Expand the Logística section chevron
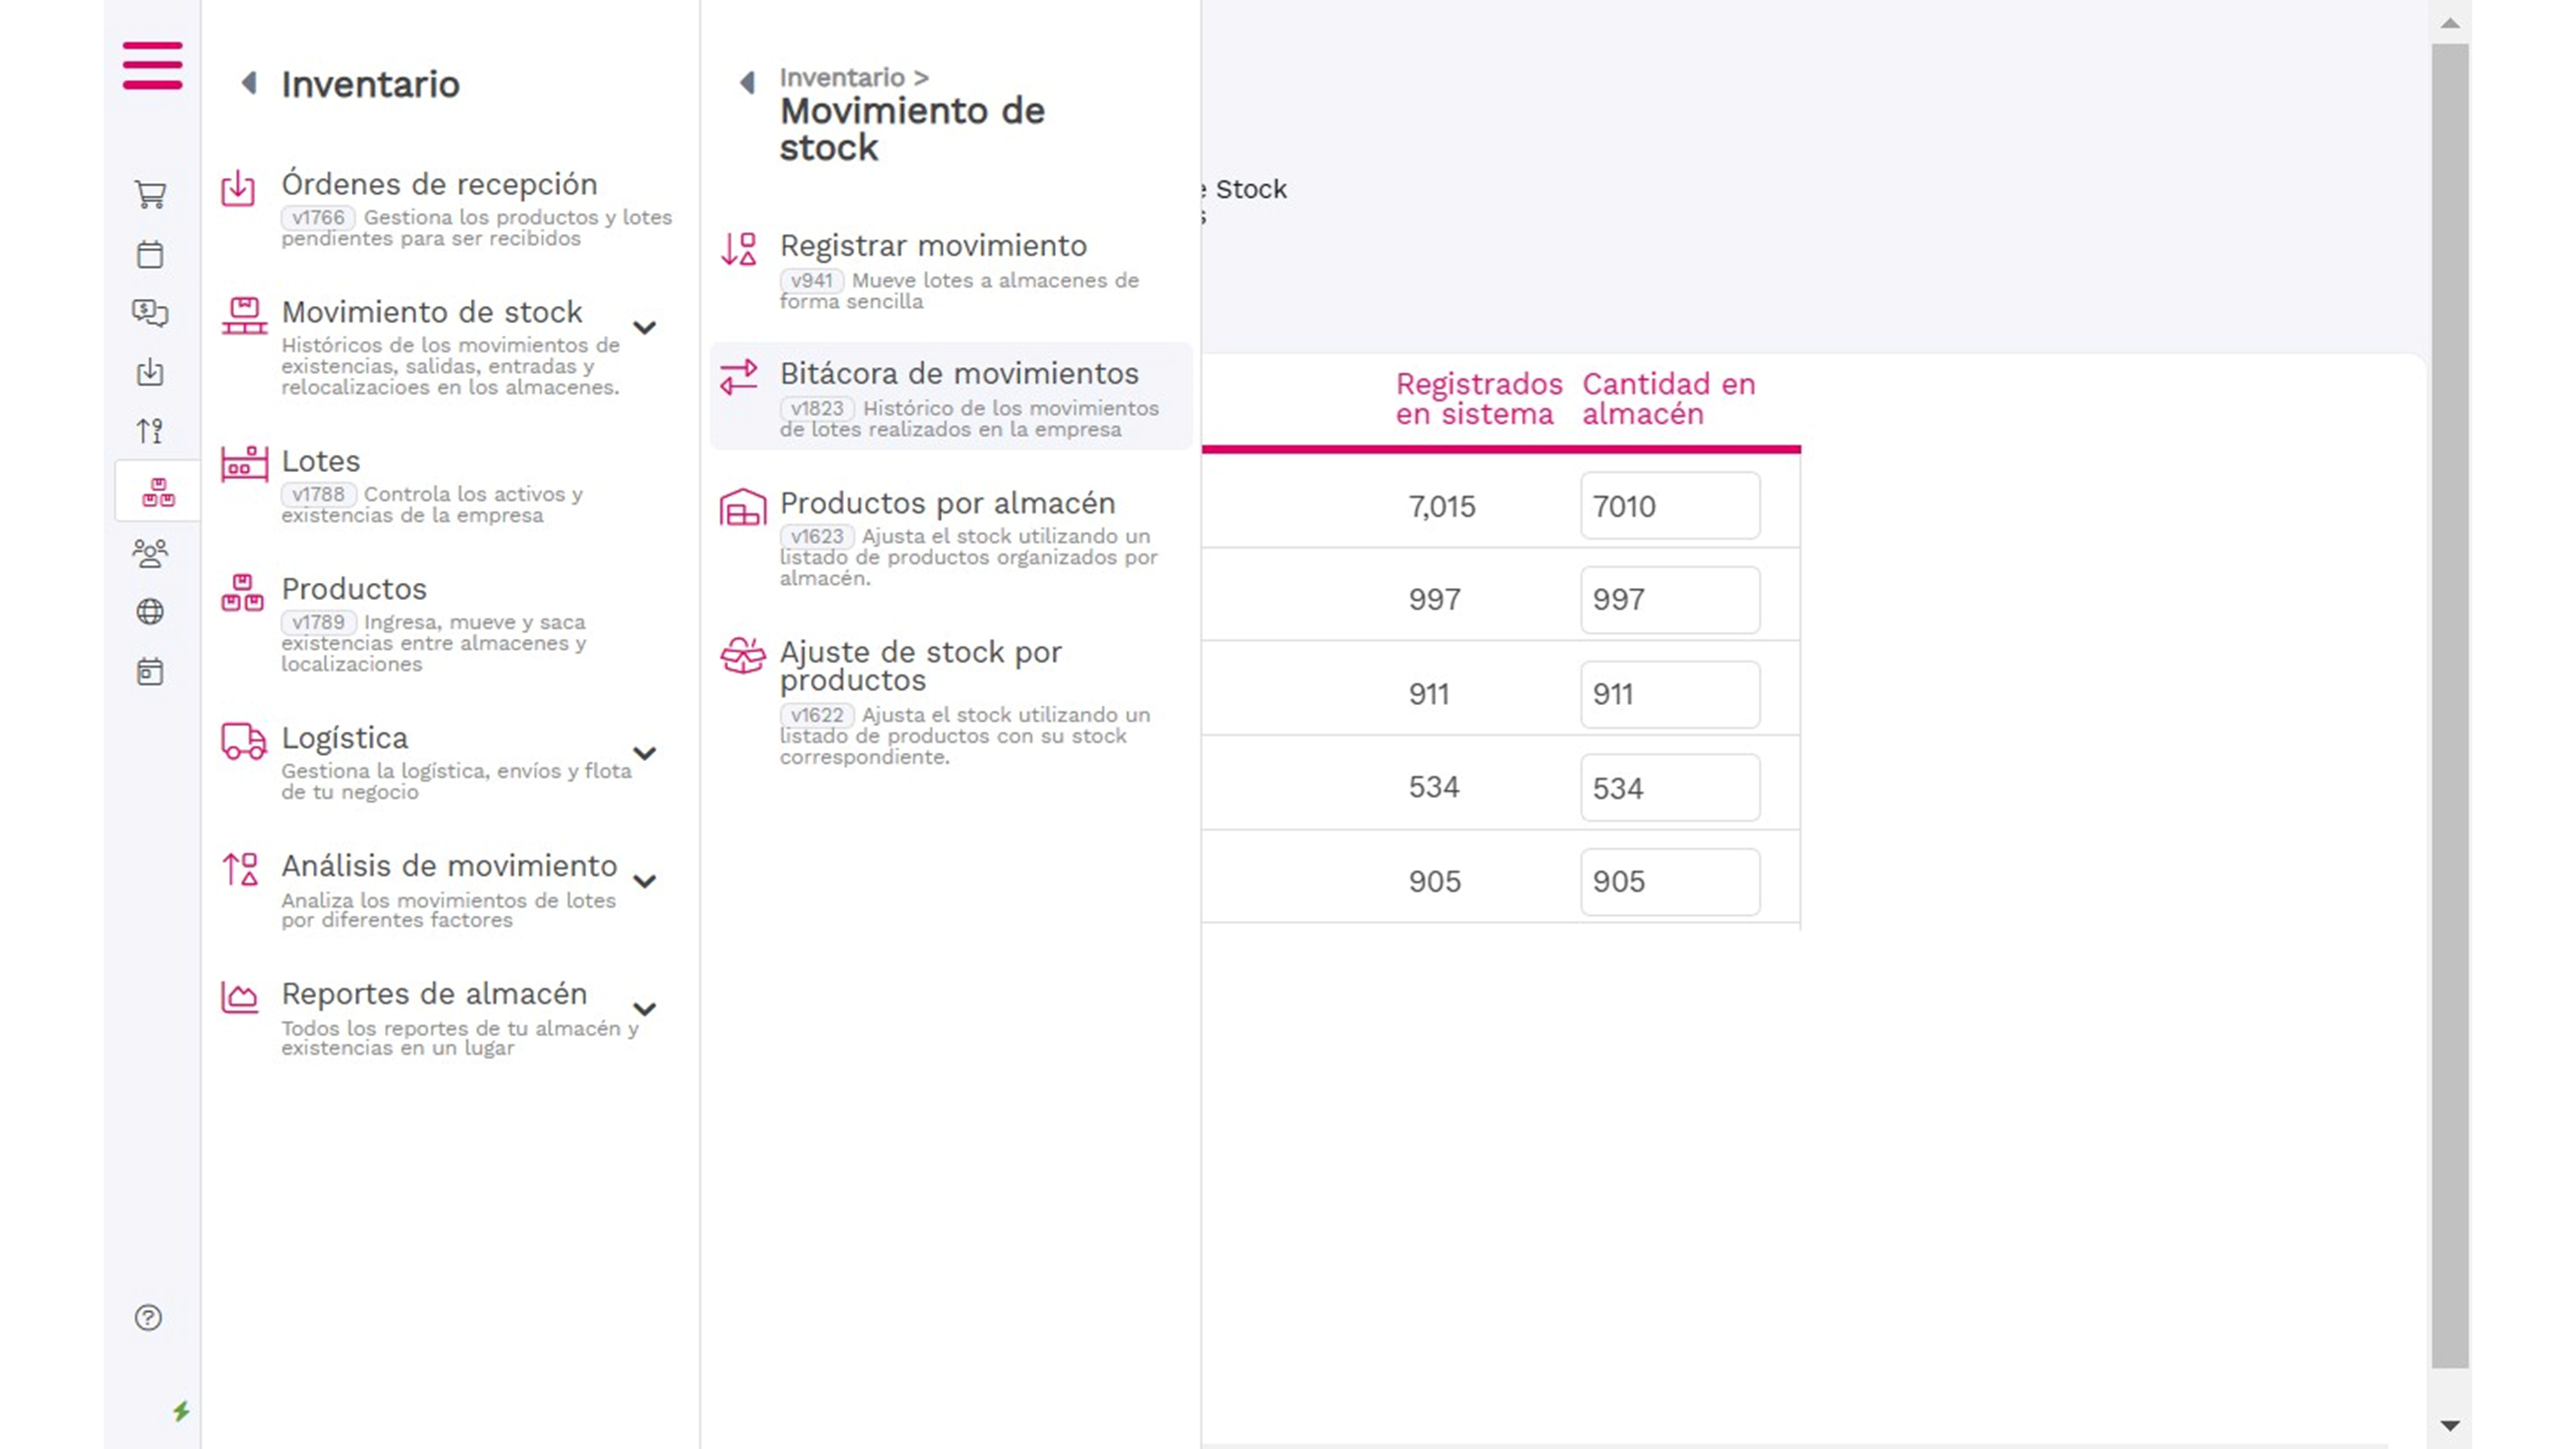 [x=645, y=753]
